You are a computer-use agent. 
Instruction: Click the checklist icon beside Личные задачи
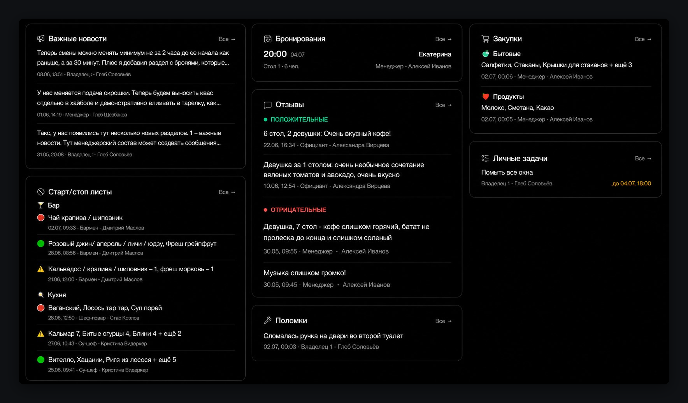(485, 158)
